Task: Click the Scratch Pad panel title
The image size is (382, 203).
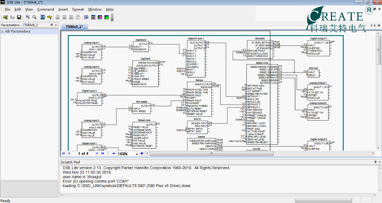Action: point(70,162)
